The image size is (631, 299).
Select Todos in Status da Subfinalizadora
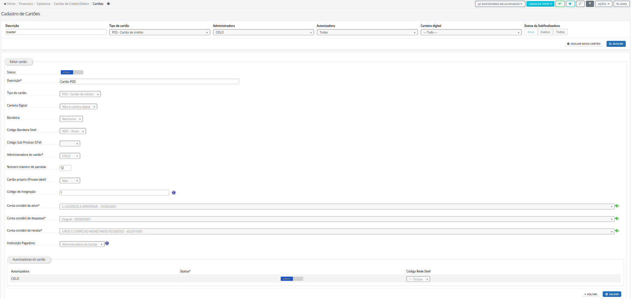click(560, 32)
